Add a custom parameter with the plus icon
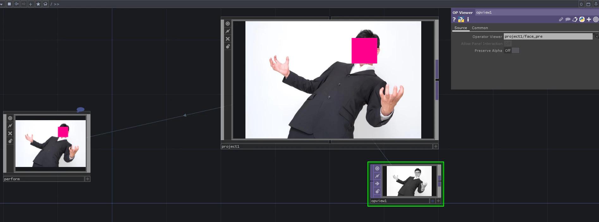 tap(589, 19)
